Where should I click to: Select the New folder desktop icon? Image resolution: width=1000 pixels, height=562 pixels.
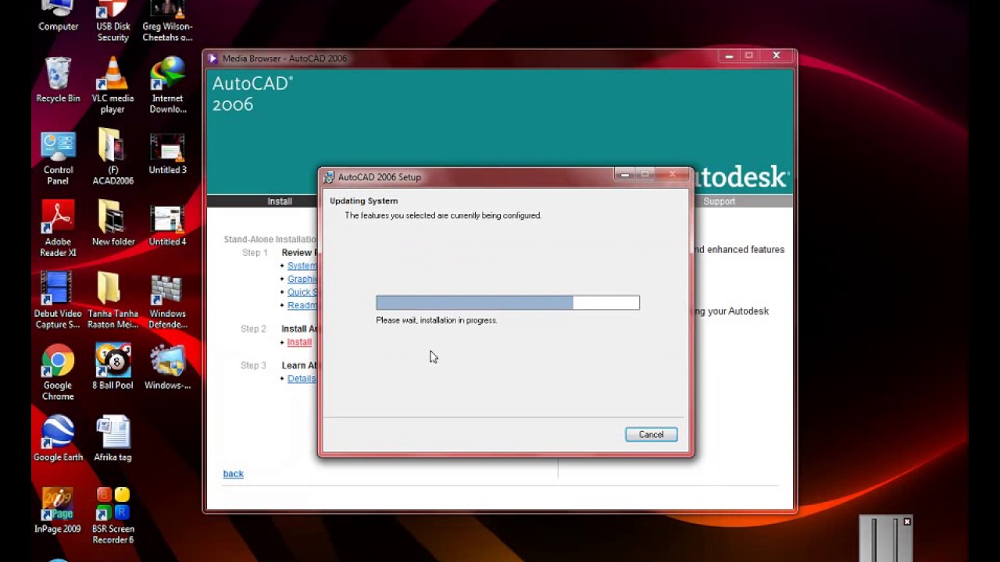tap(112, 223)
